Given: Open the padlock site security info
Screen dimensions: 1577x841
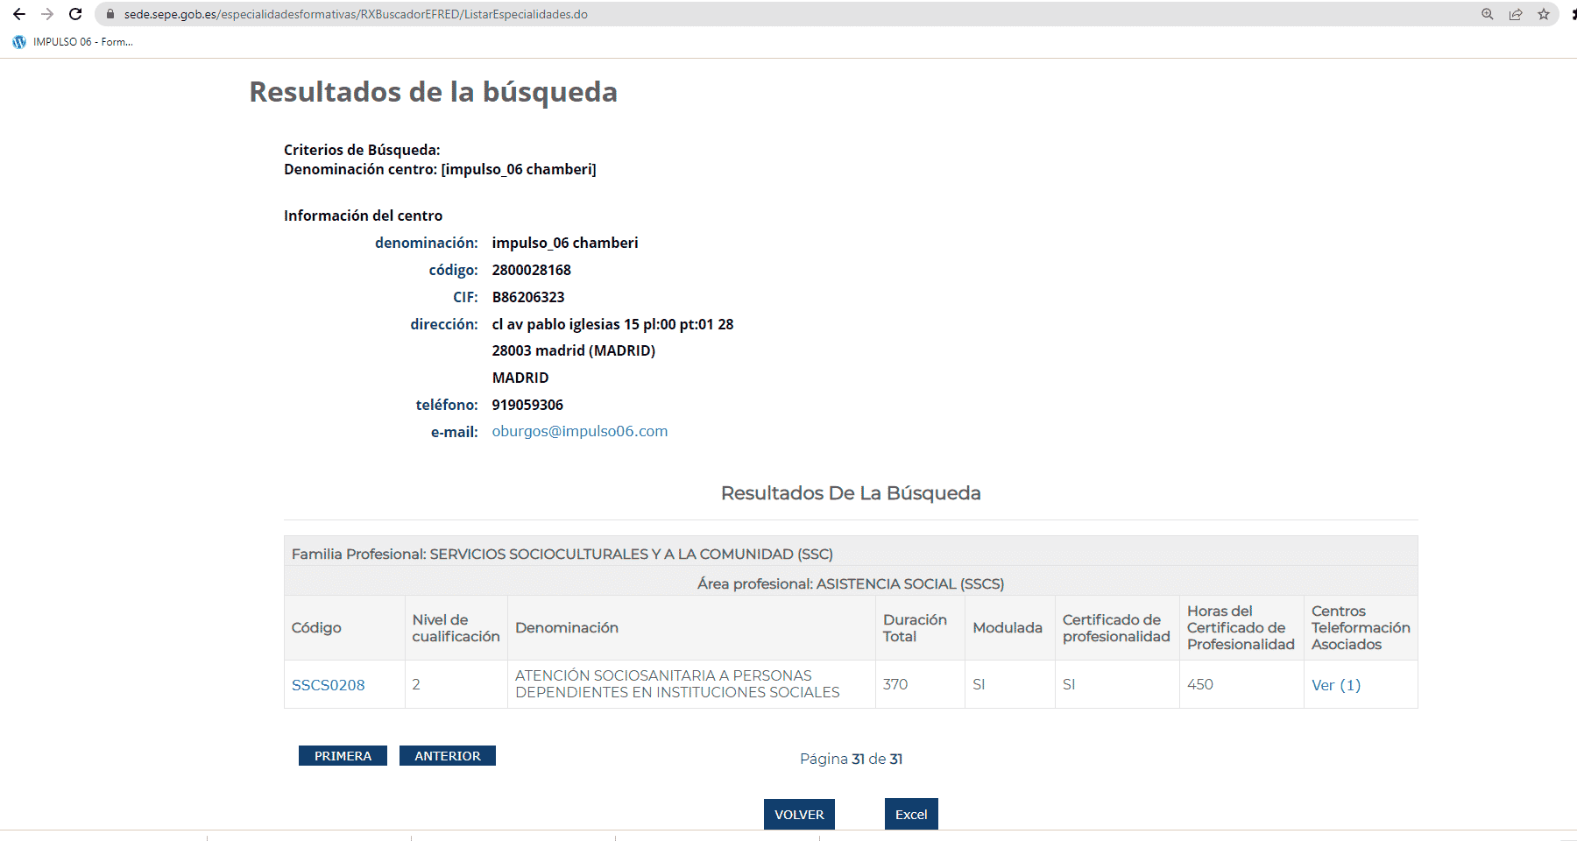Looking at the screenshot, I should click(x=110, y=14).
